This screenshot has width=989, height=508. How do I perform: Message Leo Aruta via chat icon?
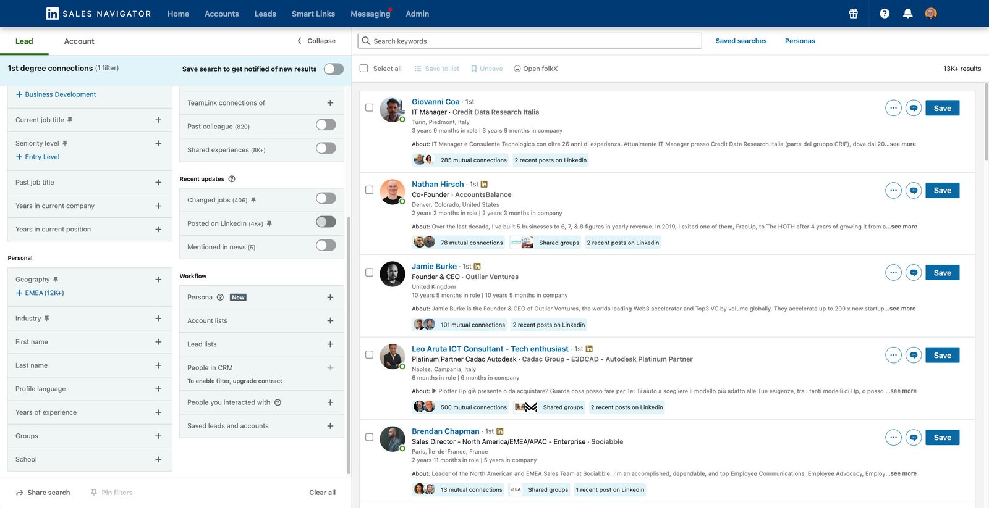pos(914,355)
